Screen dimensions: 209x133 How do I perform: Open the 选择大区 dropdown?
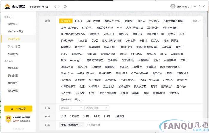click(x=71, y=108)
